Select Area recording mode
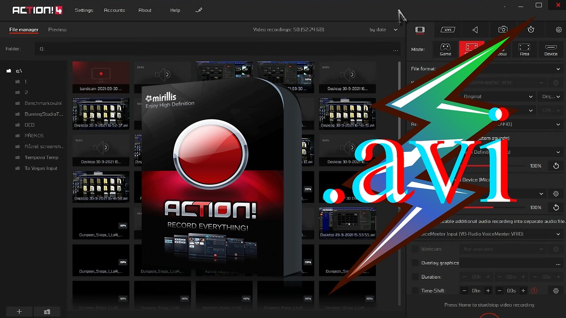The image size is (566, 318). 524,49
